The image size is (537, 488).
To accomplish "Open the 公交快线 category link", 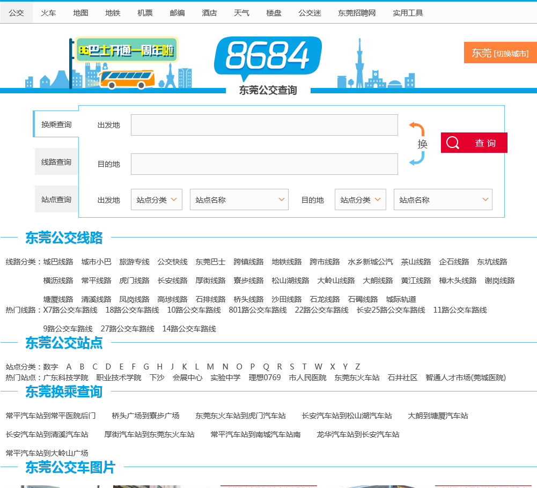I will pos(172,262).
